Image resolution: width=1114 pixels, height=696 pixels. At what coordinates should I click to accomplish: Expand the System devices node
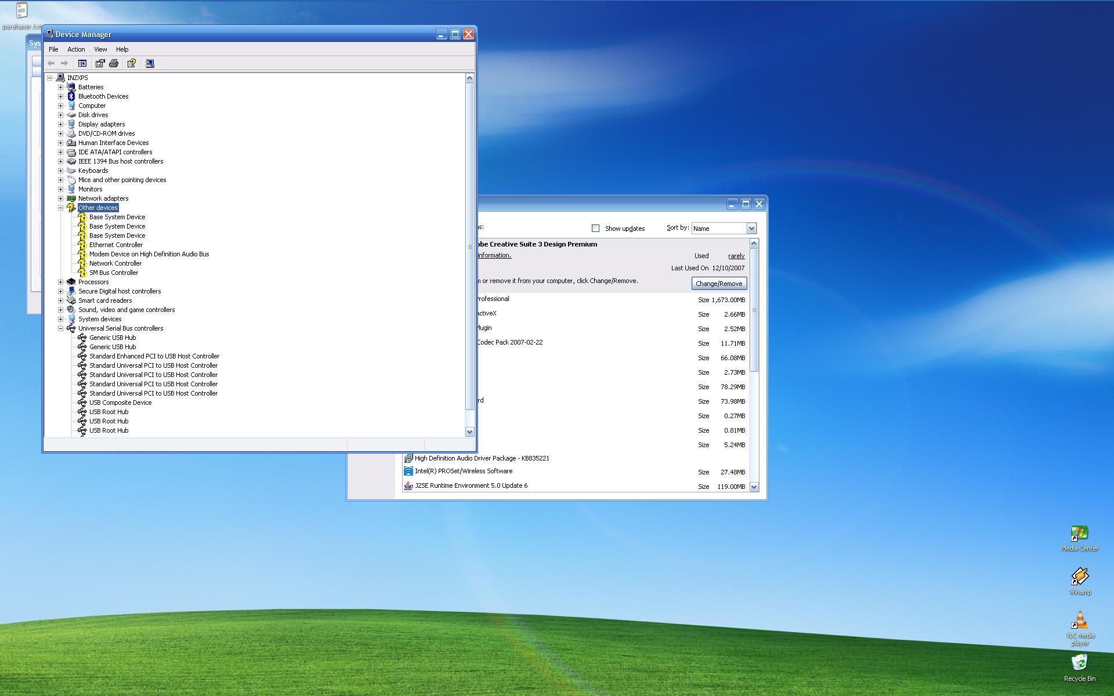[x=60, y=319]
